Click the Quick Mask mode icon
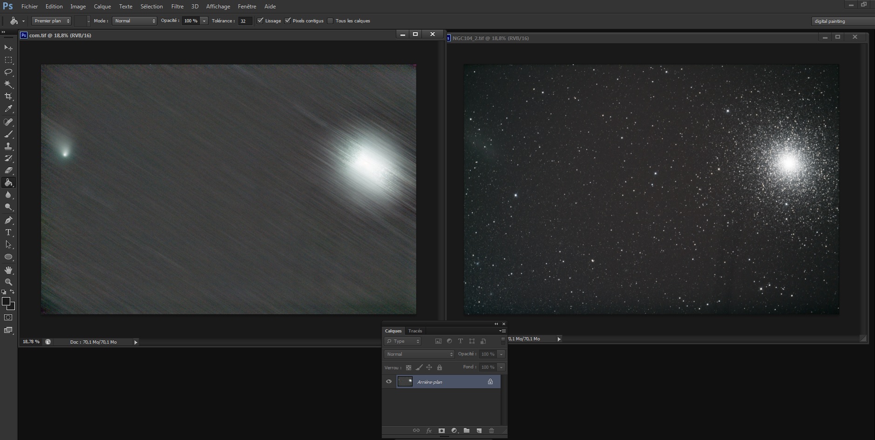 8,318
